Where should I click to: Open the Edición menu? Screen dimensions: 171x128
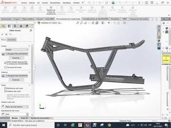click(x=32, y=3)
